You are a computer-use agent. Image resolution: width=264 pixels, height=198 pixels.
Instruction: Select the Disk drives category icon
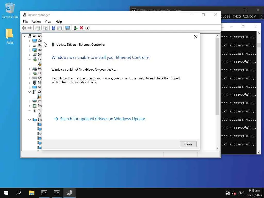[x=35, y=45]
